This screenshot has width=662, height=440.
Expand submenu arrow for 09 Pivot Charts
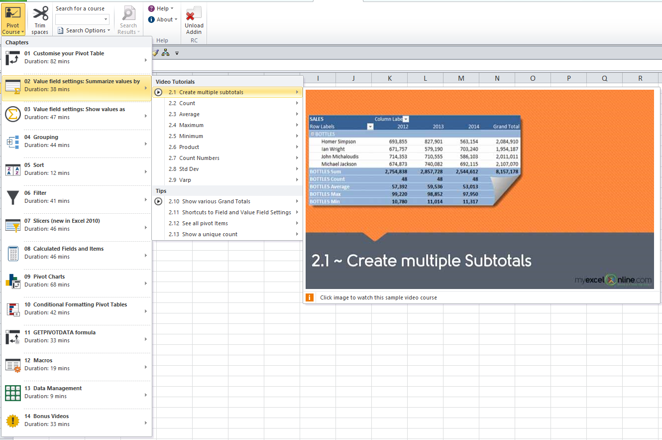(146, 284)
